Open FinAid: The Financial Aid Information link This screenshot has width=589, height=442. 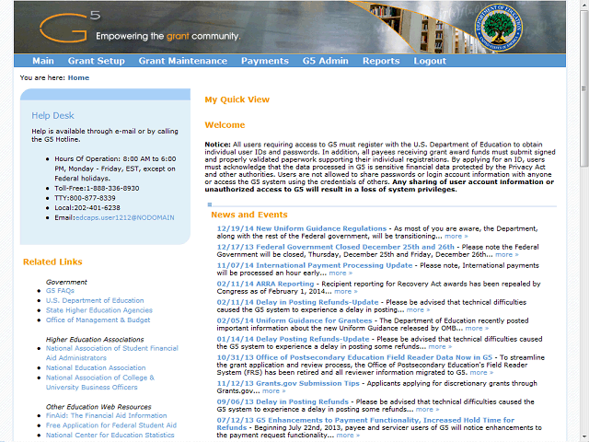pyautogui.click(x=107, y=415)
